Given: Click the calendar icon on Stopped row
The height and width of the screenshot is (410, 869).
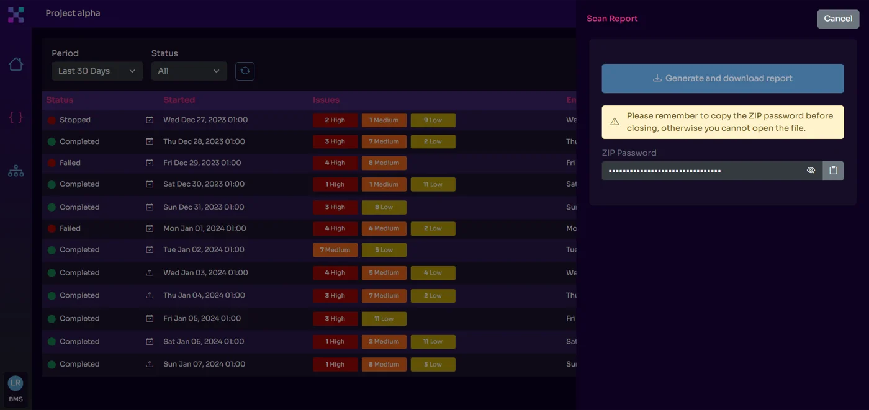Looking at the screenshot, I should [149, 119].
